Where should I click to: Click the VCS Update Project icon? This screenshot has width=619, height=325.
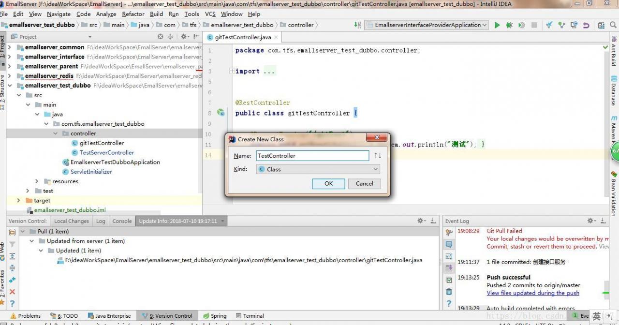click(549, 25)
